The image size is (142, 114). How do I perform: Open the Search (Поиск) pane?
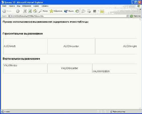click(43, 11)
